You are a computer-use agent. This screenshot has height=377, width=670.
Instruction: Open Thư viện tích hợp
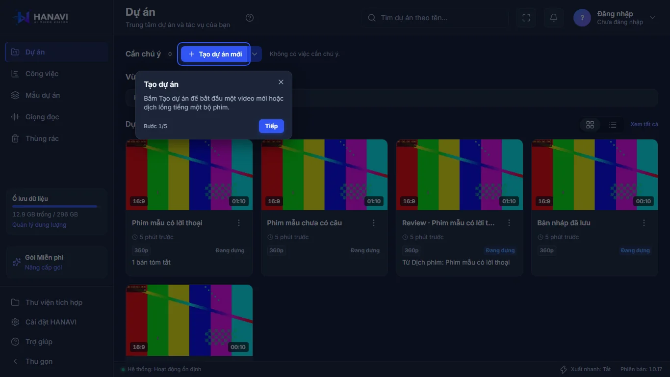pos(57,302)
